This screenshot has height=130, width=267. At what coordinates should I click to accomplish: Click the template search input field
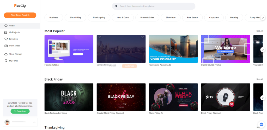pos(154,6)
